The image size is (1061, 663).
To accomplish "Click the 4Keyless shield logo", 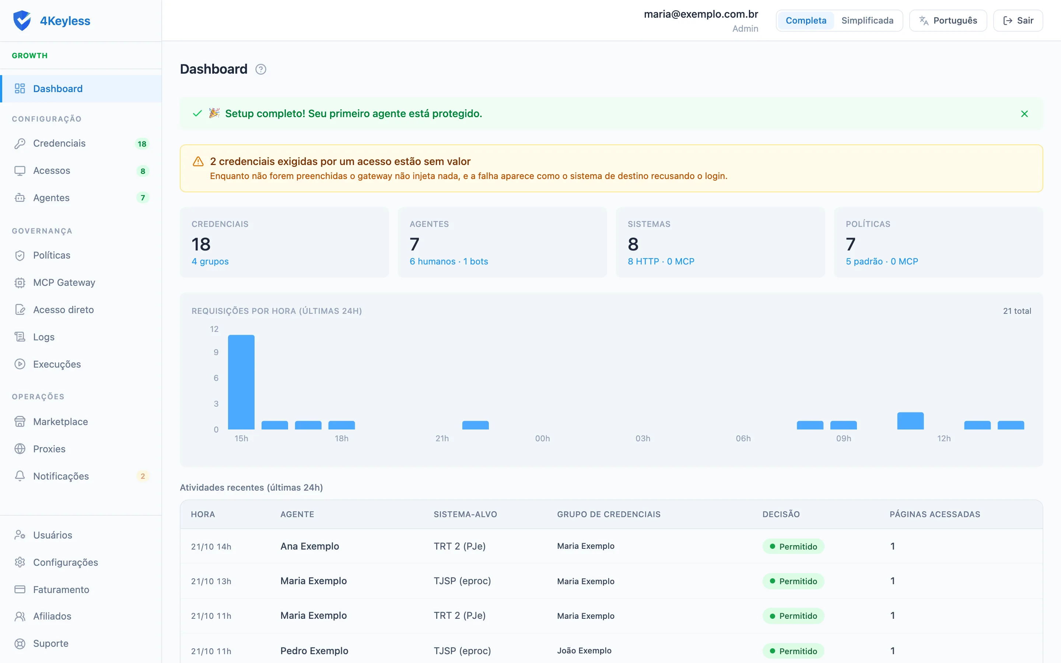I will tap(21, 21).
